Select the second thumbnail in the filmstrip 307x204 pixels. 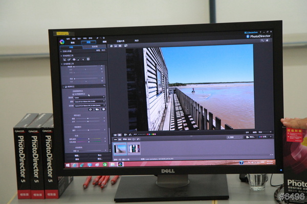click(134, 148)
